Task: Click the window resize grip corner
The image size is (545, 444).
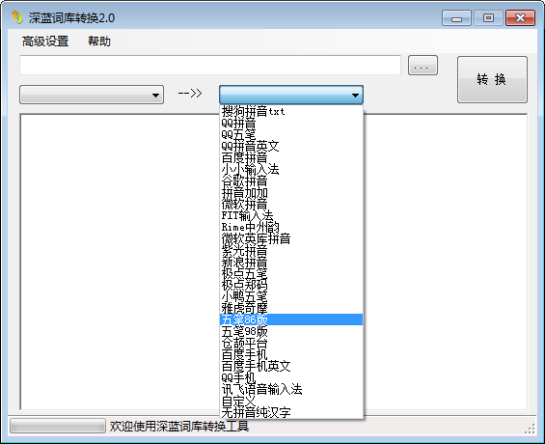Action: coord(530,430)
